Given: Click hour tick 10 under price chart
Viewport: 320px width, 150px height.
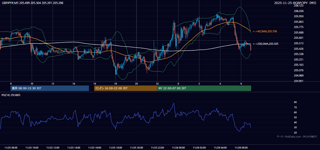Looking at the screenshot, I should [x=32, y=83].
